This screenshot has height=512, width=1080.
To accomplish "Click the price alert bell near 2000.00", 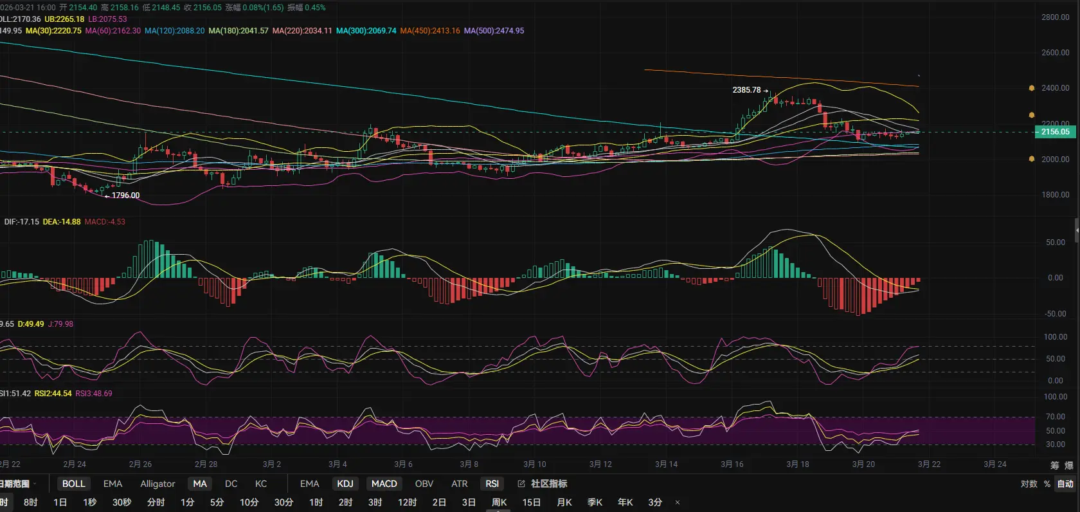I will coord(1032,159).
